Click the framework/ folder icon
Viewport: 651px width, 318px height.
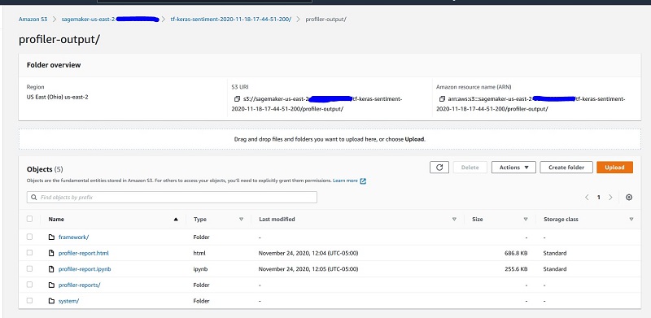(x=51, y=237)
